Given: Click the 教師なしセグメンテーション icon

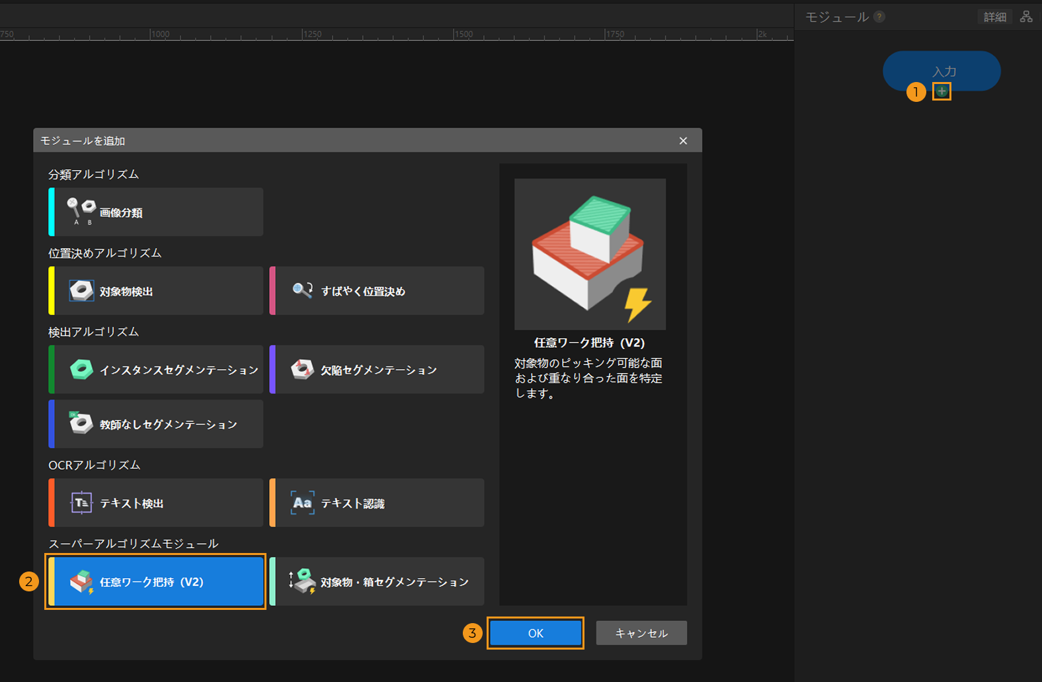Looking at the screenshot, I should (x=81, y=422).
